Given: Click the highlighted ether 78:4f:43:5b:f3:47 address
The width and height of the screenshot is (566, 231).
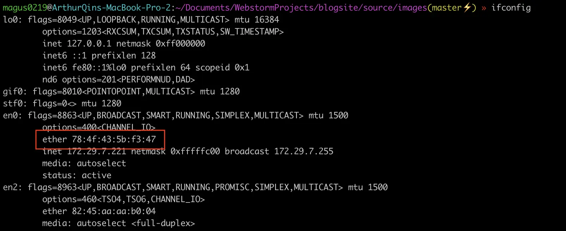Looking at the screenshot, I should [x=99, y=139].
